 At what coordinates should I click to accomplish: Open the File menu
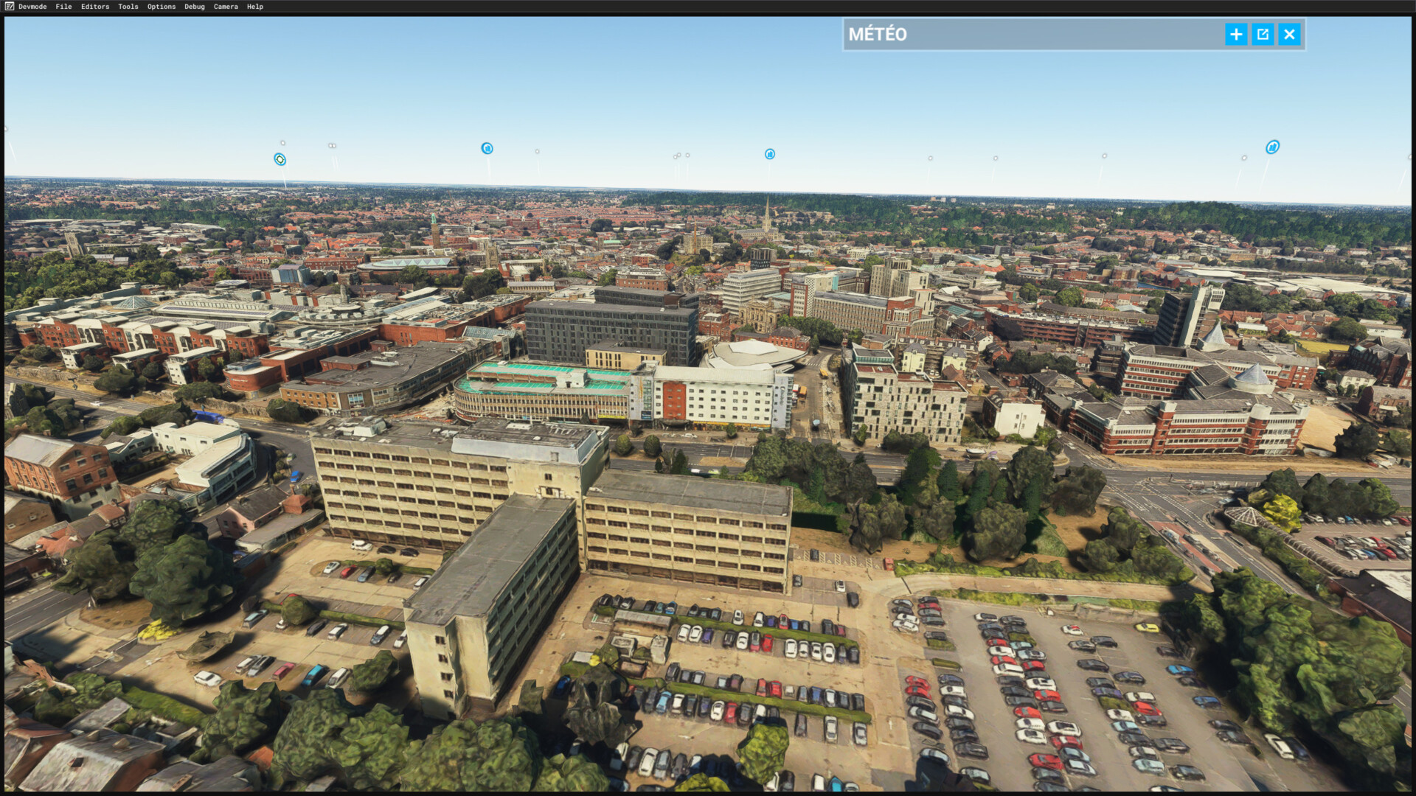coord(63,7)
